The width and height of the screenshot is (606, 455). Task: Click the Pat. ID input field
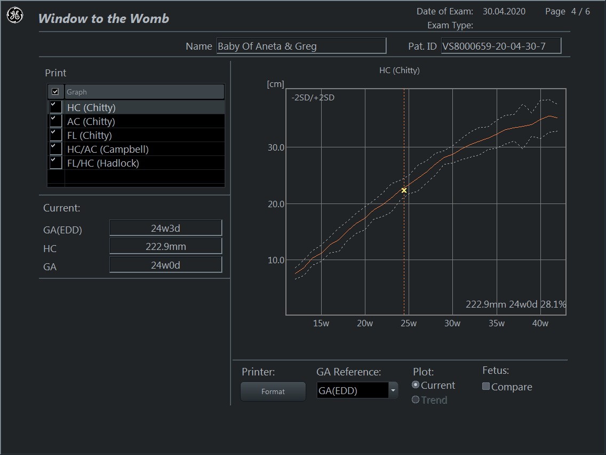pyautogui.click(x=501, y=46)
